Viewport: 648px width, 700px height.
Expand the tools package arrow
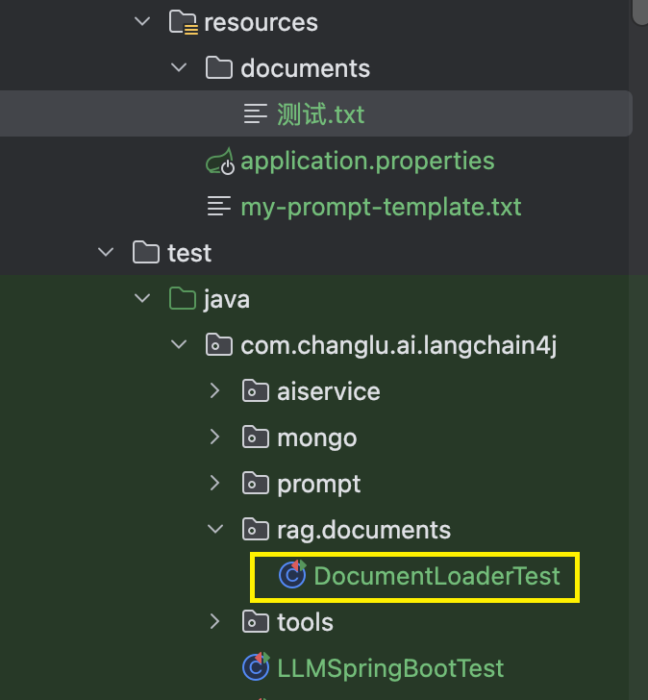(215, 621)
